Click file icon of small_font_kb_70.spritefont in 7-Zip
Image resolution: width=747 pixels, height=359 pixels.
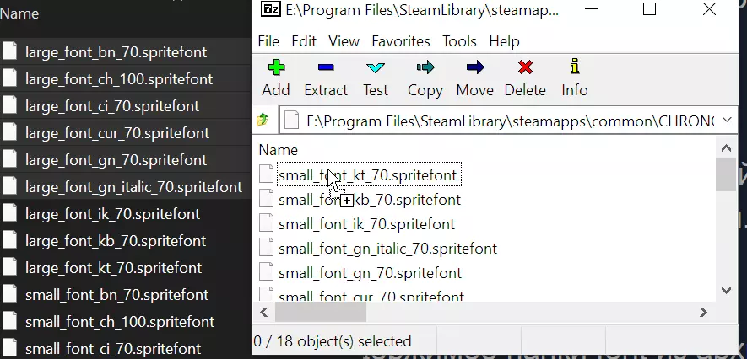pos(267,198)
